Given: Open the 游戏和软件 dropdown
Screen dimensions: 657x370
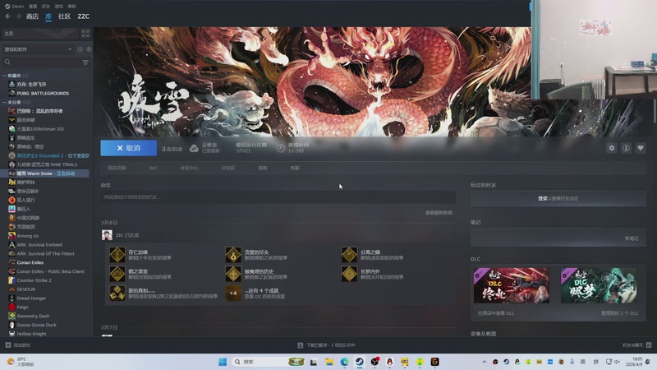Looking at the screenshot, I should point(38,49).
